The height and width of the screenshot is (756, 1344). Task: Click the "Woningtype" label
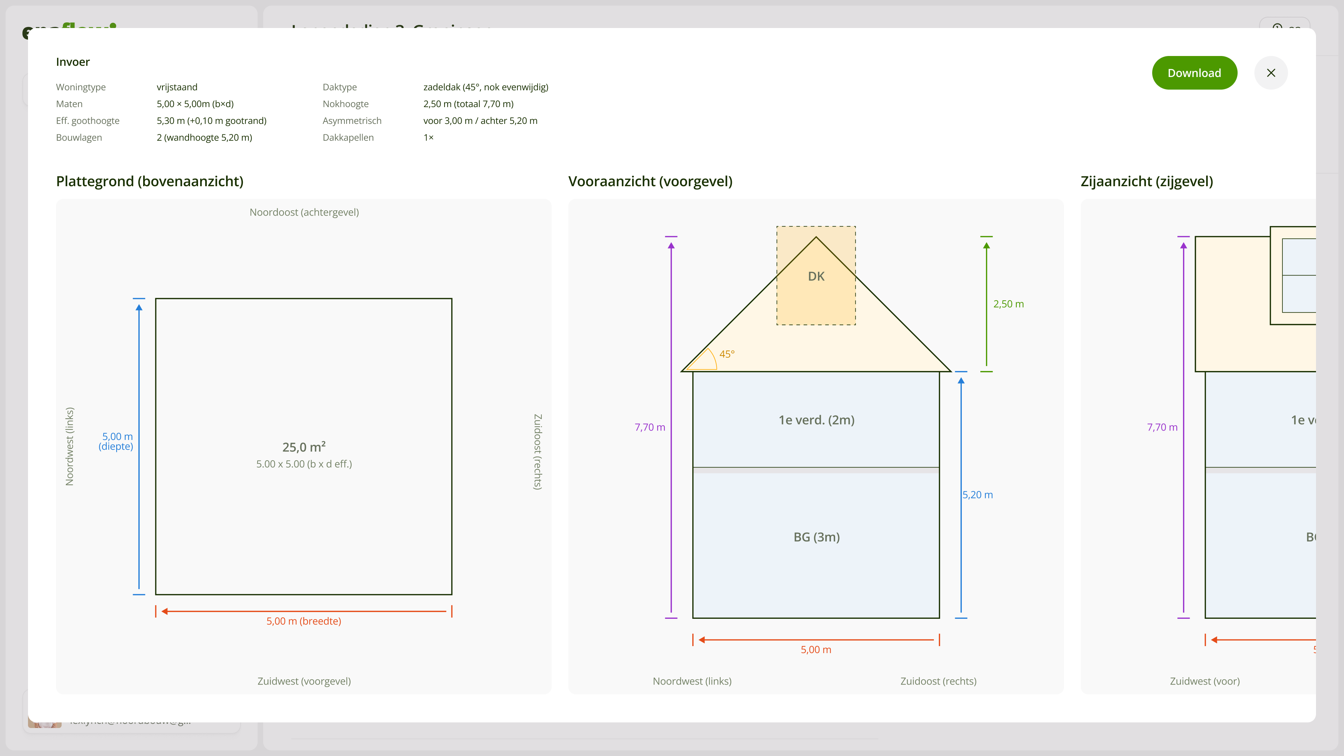(81, 87)
